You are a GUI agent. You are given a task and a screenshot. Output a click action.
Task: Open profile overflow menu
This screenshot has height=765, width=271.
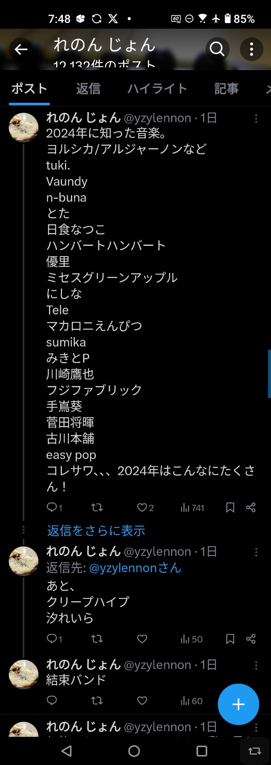251,49
